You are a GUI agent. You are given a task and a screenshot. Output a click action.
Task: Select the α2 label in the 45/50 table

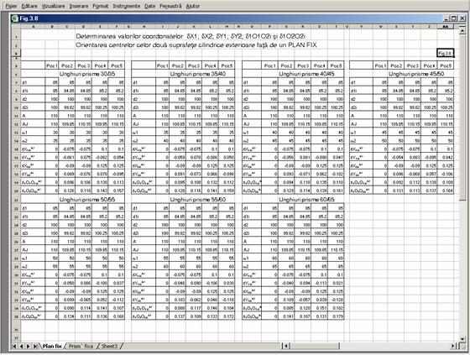tap(361, 141)
